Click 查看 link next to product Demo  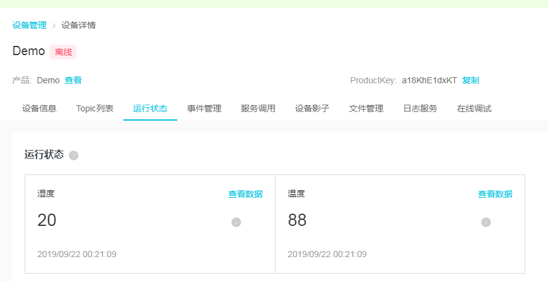pos(73,80)
